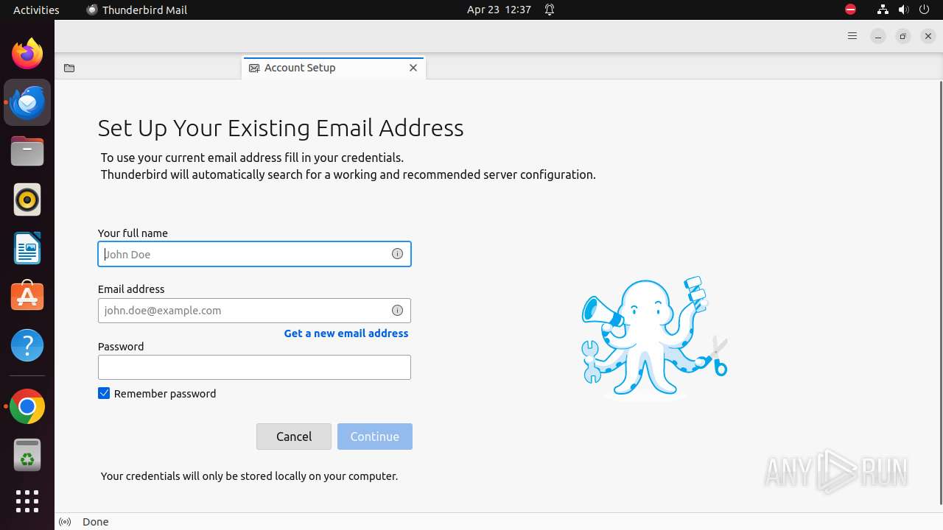Click the vertical scrollbar on the right
The image size is (943, 530).
coord(940,294)
